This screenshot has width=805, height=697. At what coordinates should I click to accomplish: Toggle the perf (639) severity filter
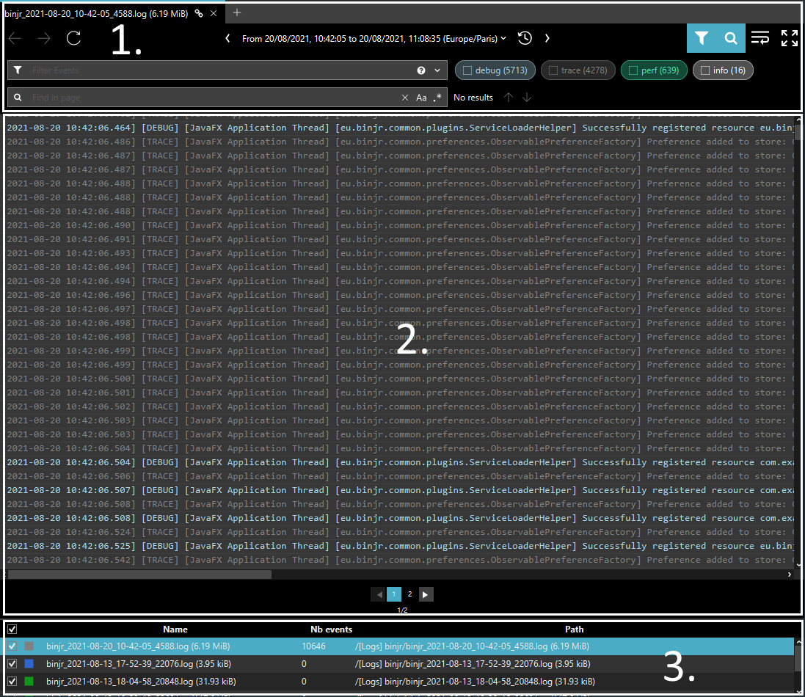[654, 70]
